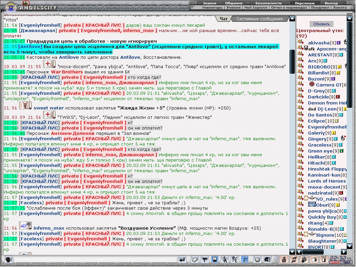Click the funnel chat filter icon
Image resolution: width=356 pixels, height=267 pixels.
pos(205,259)
